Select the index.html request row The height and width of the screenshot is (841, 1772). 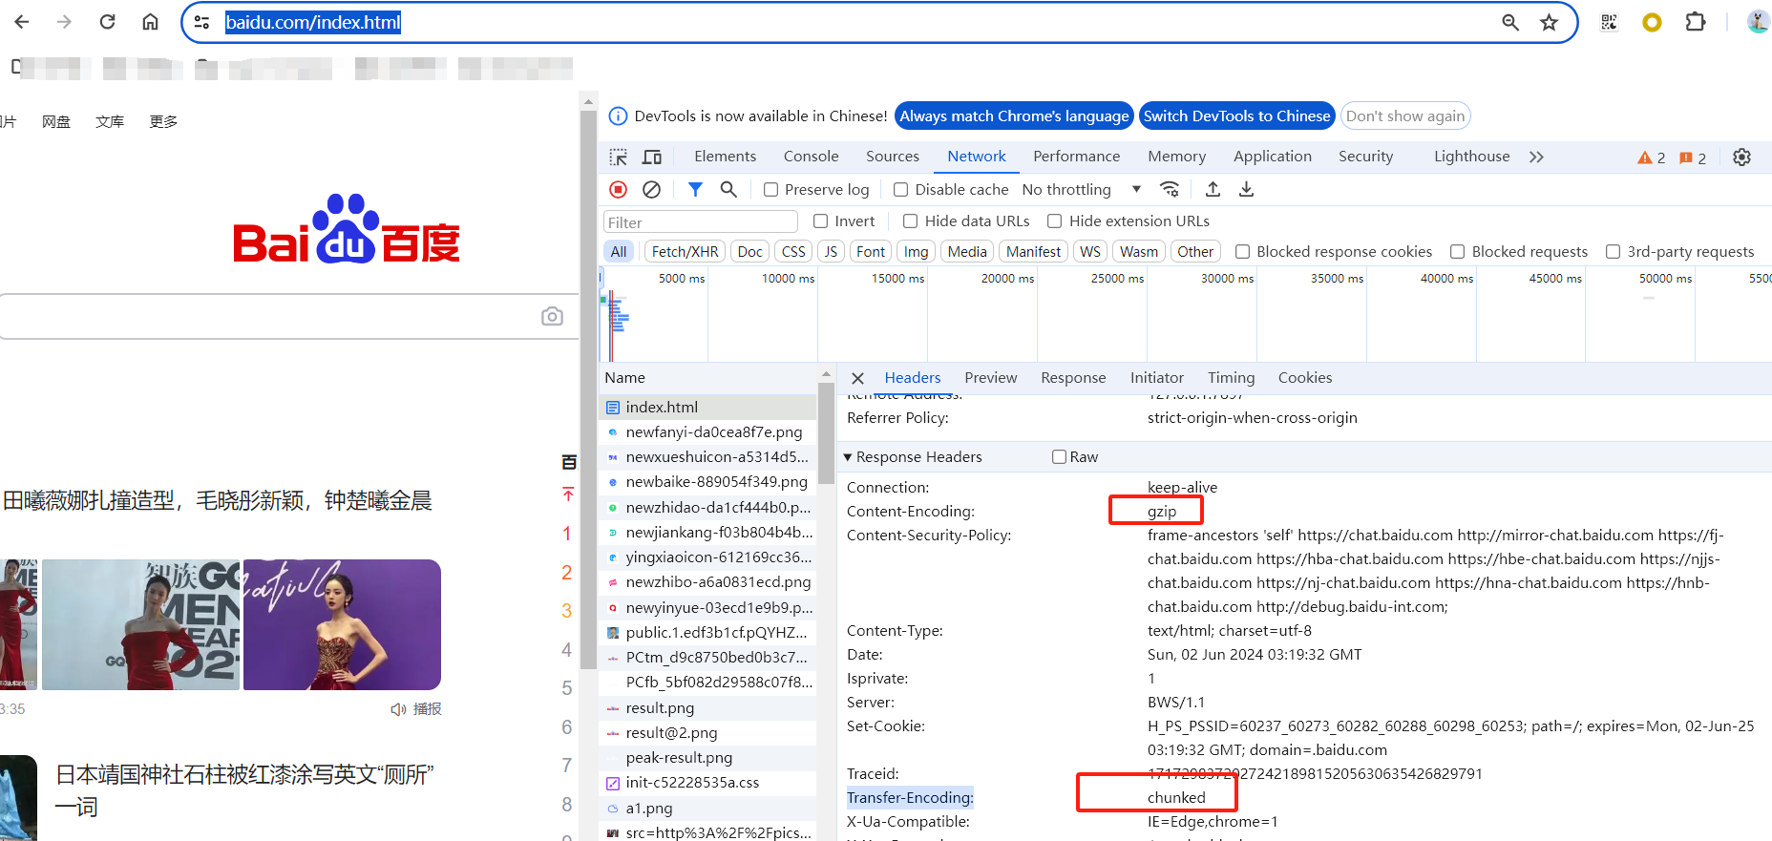[x=707, y=408]
